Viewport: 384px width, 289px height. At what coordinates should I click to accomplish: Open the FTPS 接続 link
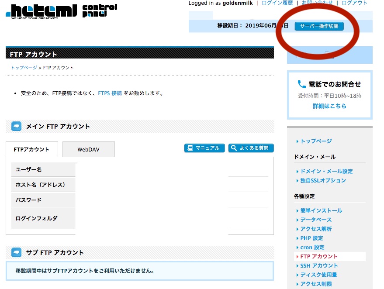[x=110, y=93]
